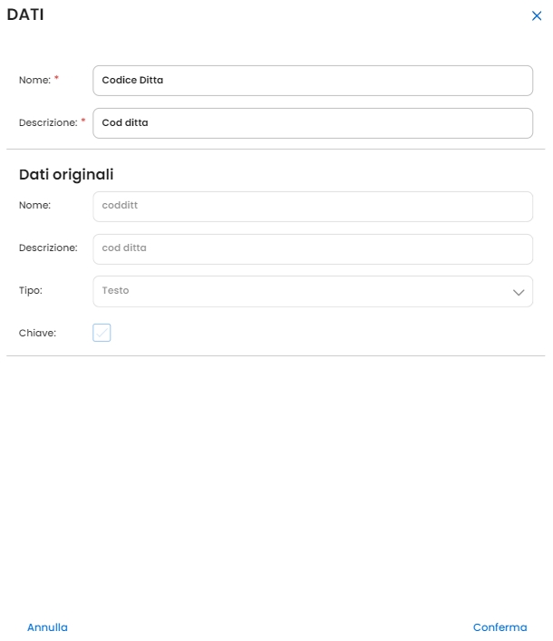Confirm changes with the Conferma button
553x641 pixels.
pos(500,627)
